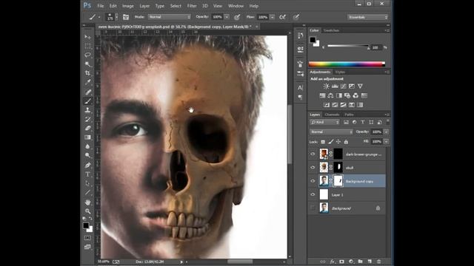
Task: Toggle airbrush mode in options bar
Action: coord(282,17)
